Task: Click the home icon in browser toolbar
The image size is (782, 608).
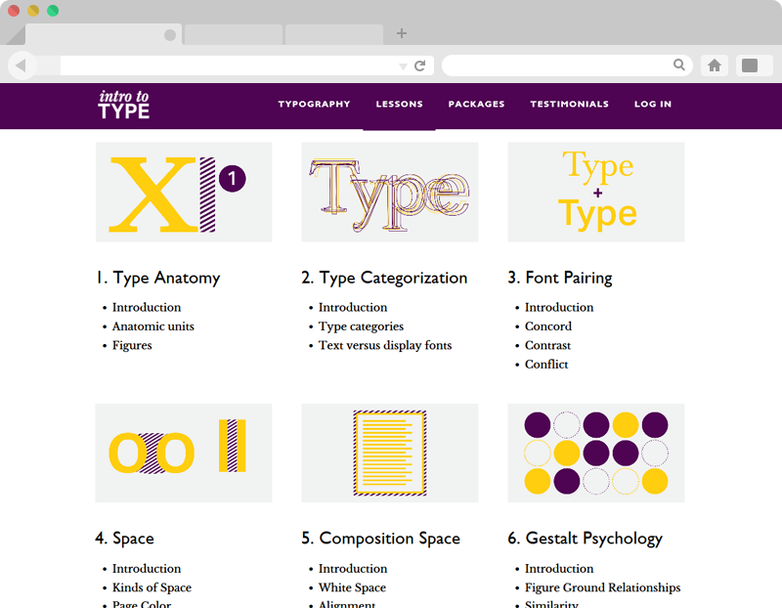Action: pos(715,65)
